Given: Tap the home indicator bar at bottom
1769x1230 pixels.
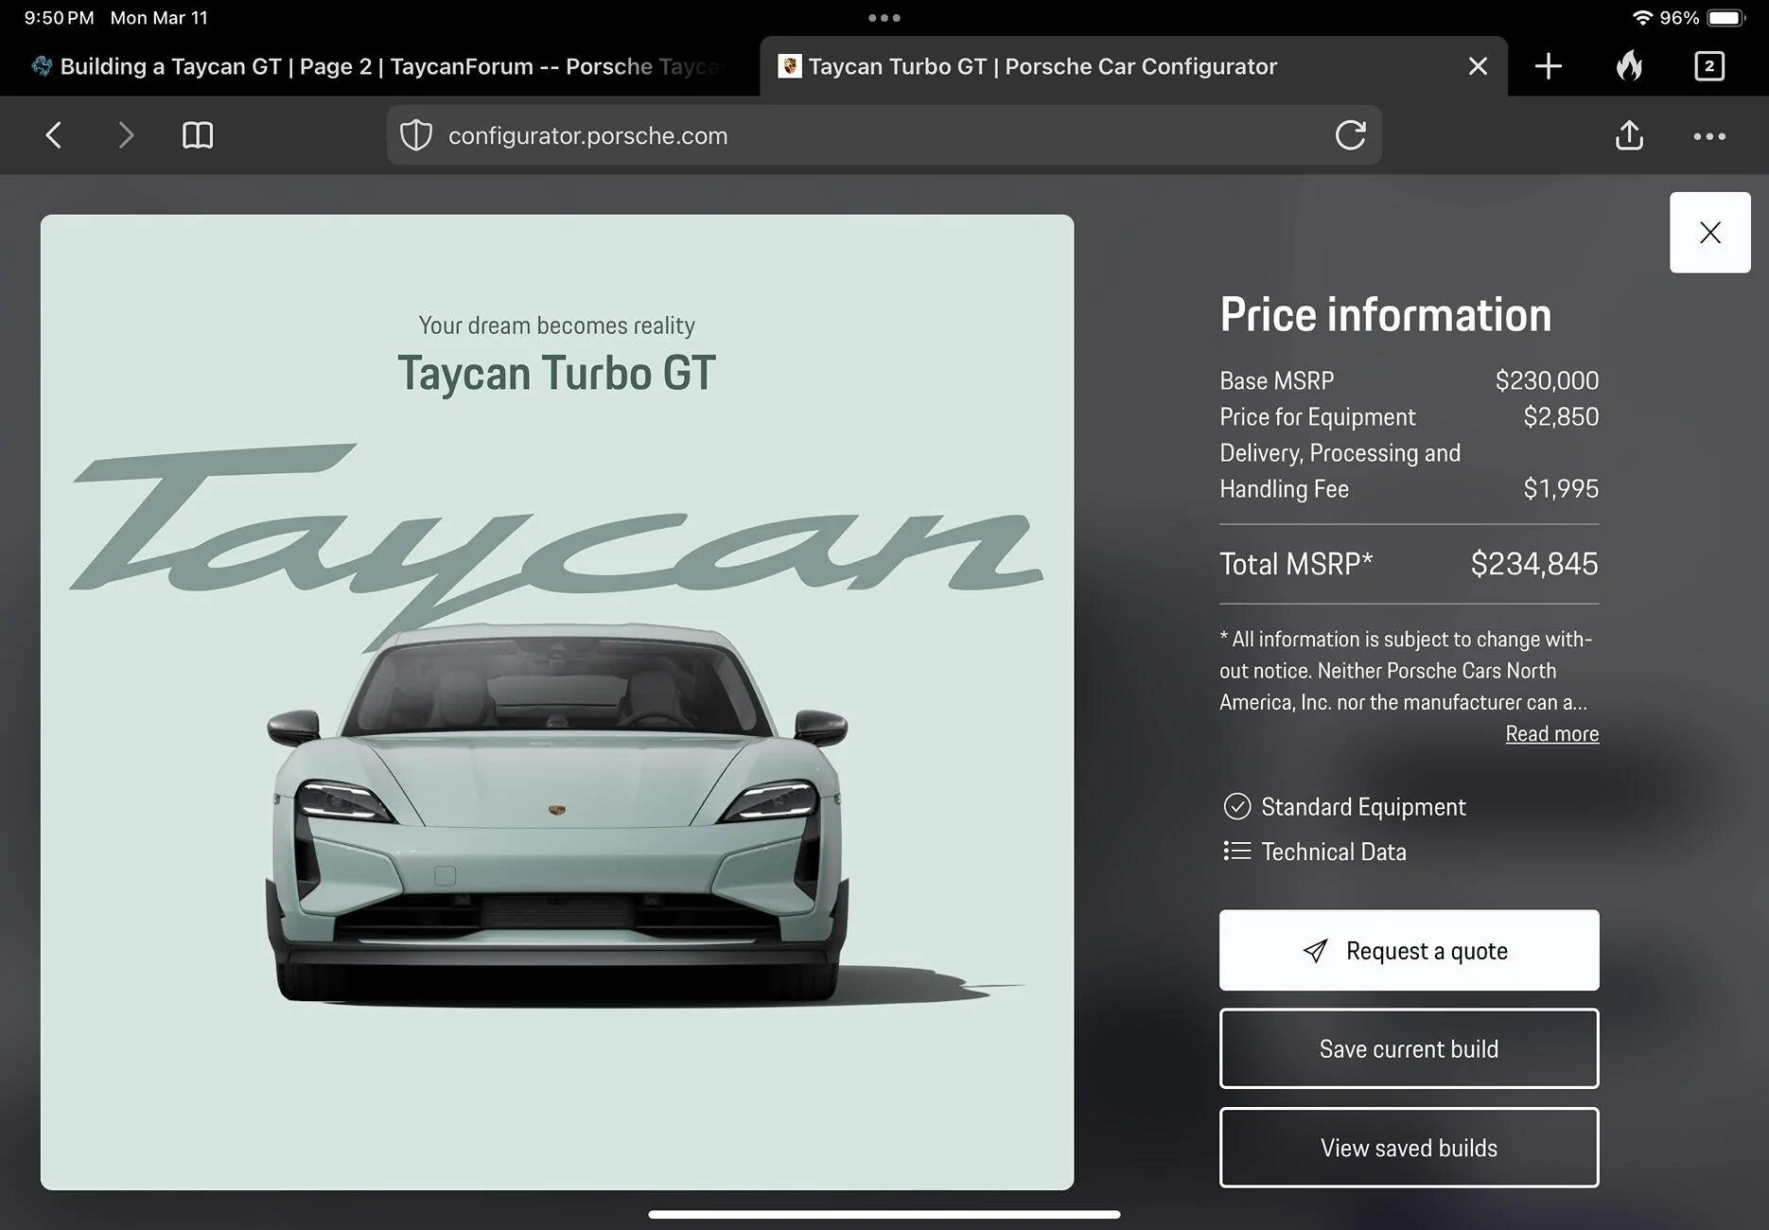Looking at the screenshot, I should [884, 1214].
